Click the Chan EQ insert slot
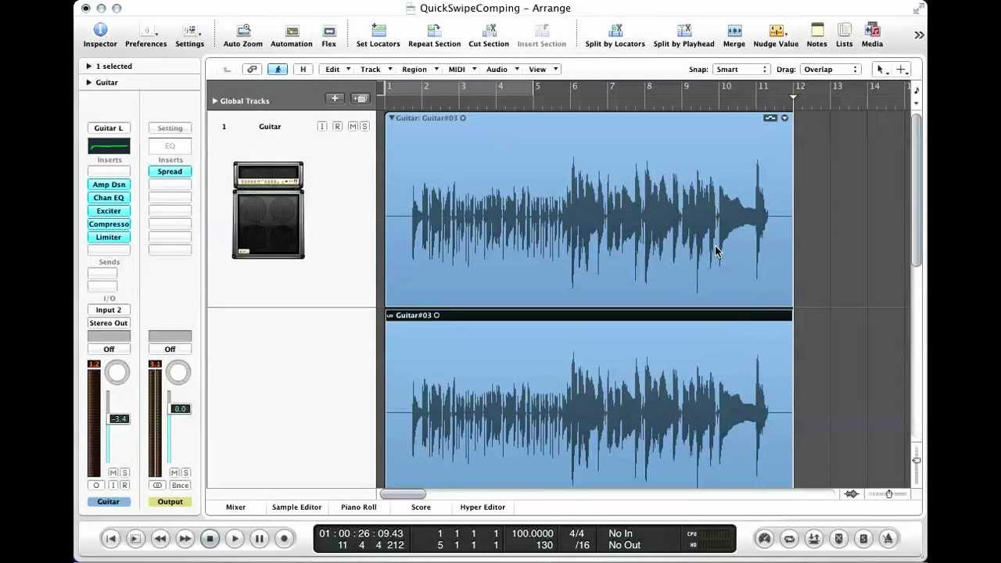This screenshot has height=563, width=1001. 109,198
